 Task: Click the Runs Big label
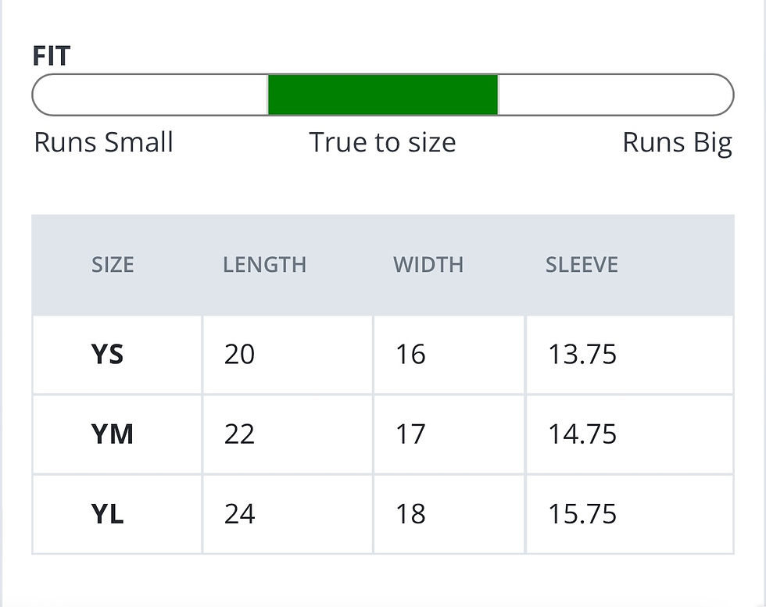677,143
